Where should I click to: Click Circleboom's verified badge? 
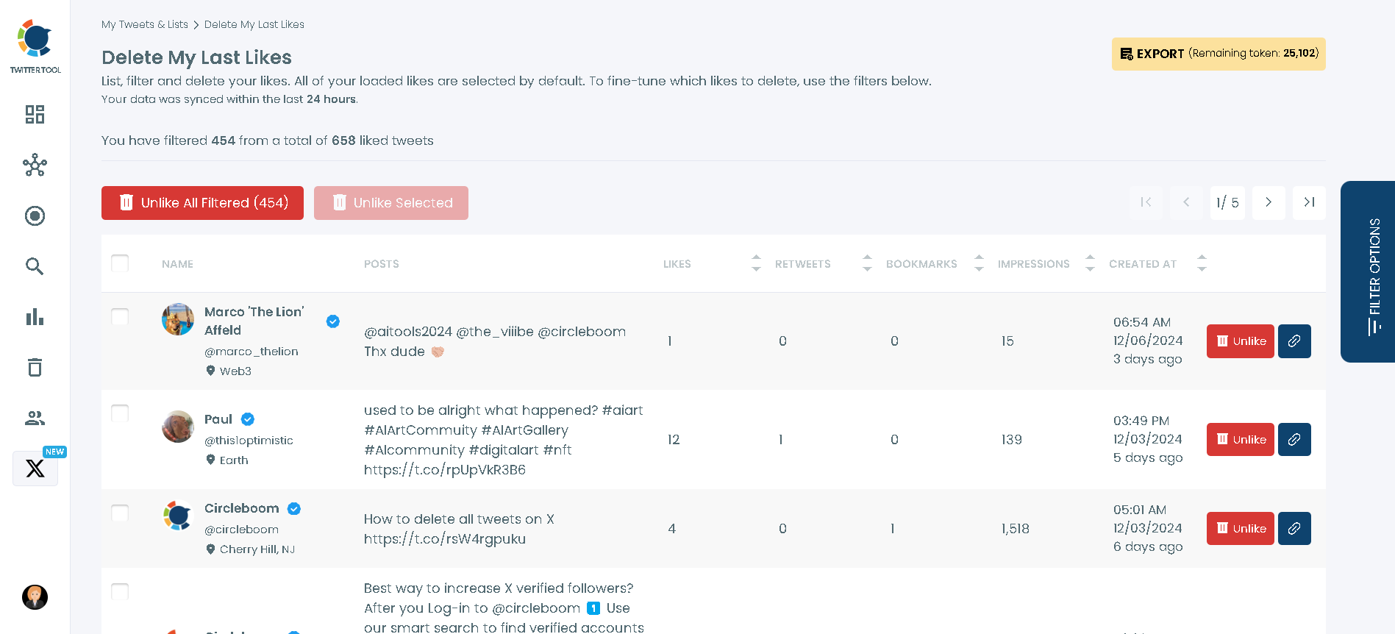pos(294,509)
